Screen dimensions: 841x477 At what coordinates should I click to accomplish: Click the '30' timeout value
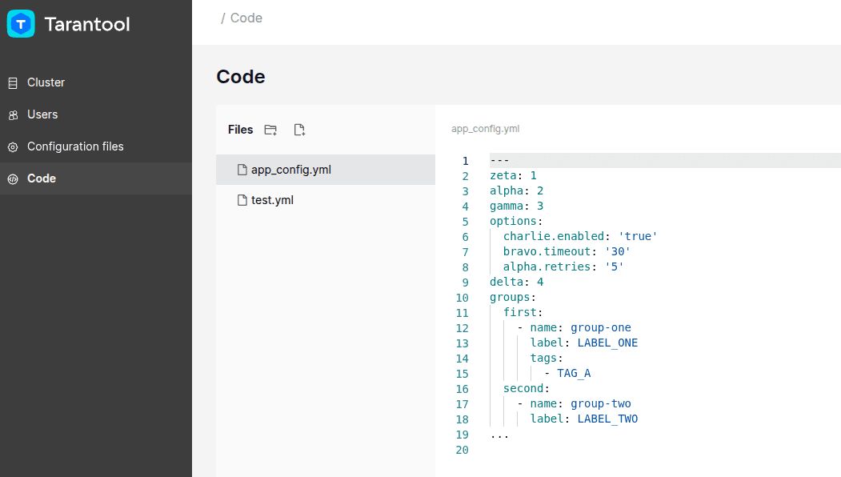click(618, 251)
